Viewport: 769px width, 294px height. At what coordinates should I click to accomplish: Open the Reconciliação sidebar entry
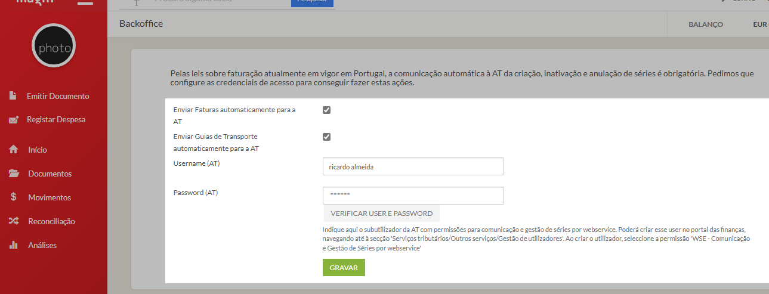51,221
